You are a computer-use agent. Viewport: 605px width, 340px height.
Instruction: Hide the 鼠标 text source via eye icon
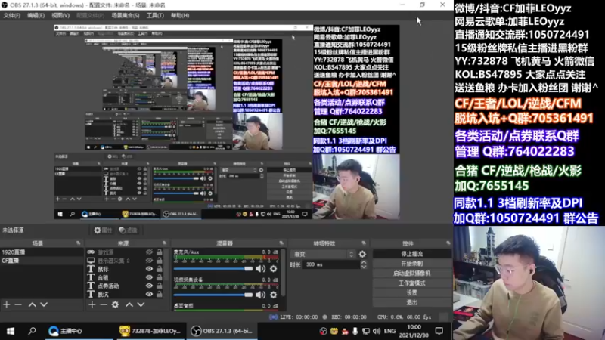tap(149, 269)
